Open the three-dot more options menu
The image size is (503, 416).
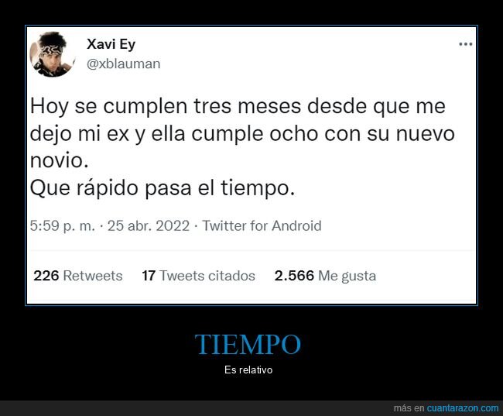pos(465,44)
